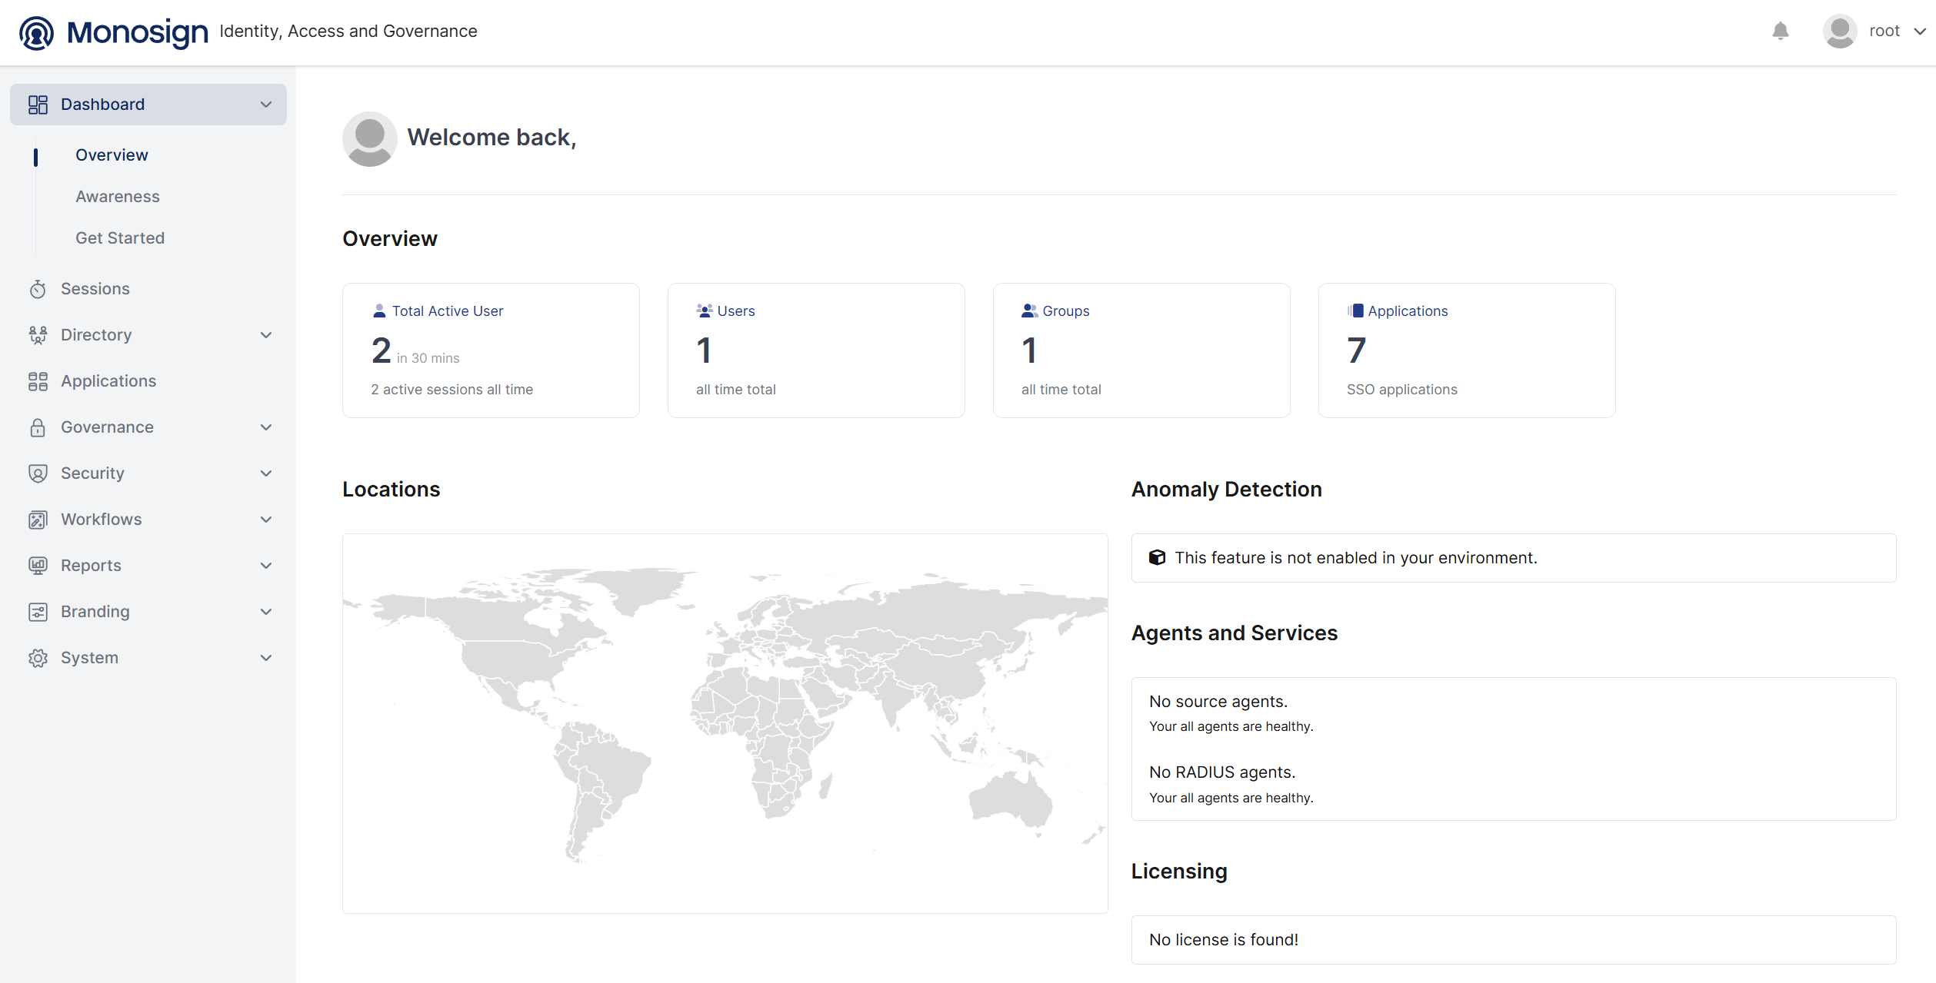Screen dimensions: 1936x983
Task: Click the Branding sliders icon
Action: tap(38, 612)
